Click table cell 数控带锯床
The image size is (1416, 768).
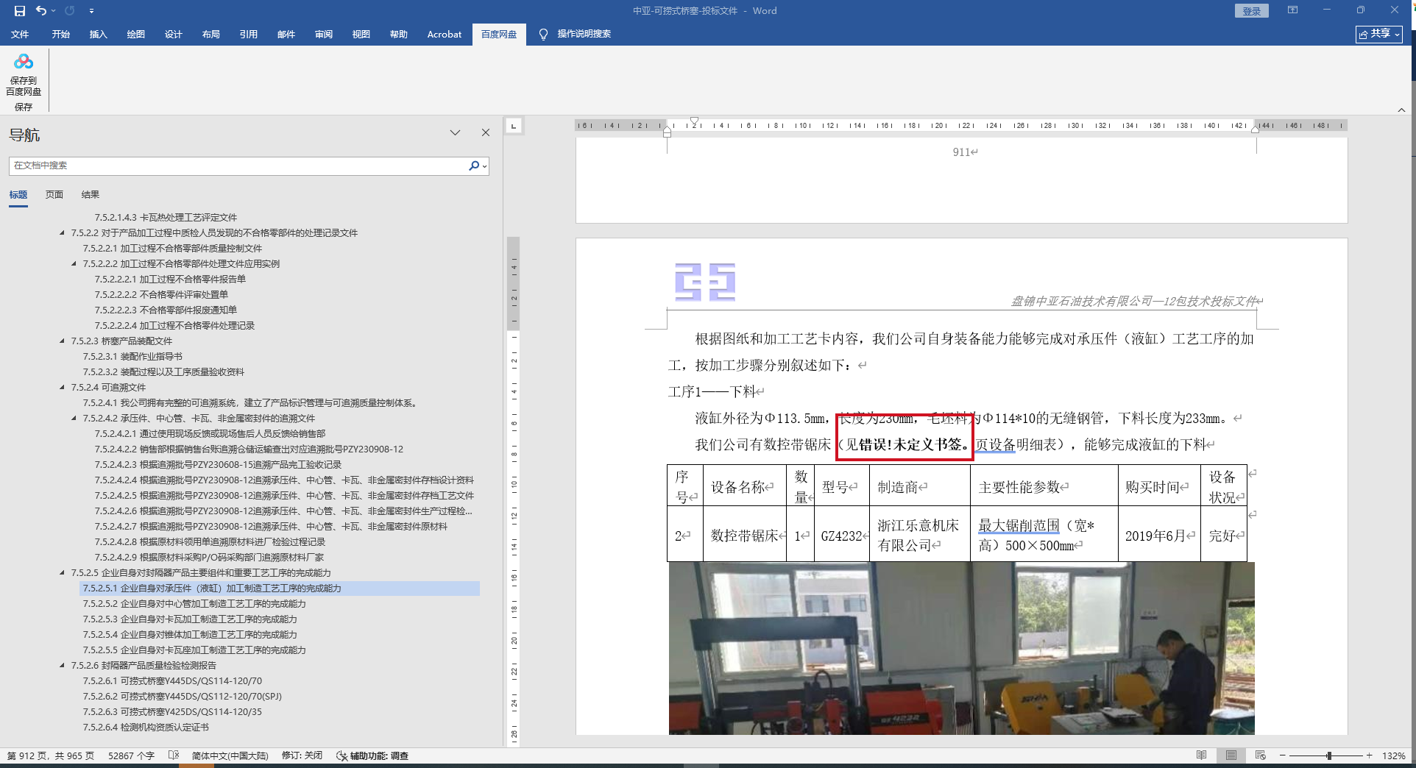click(744, 536)
